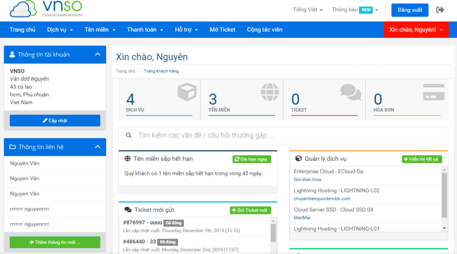The image size is (457, 254).
Task: Open the Goi-disk-linux service link
Action: point(308,179)
